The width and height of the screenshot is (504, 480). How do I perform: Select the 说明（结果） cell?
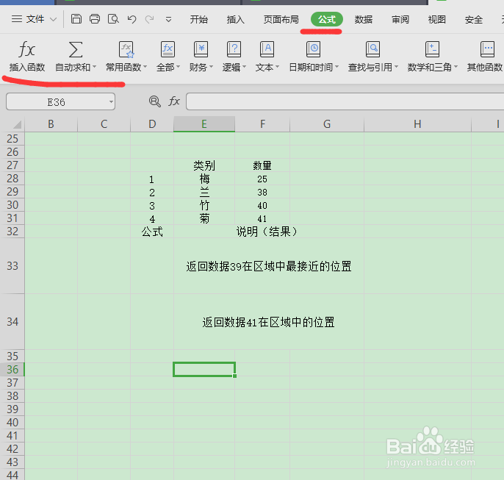point(269,232)
